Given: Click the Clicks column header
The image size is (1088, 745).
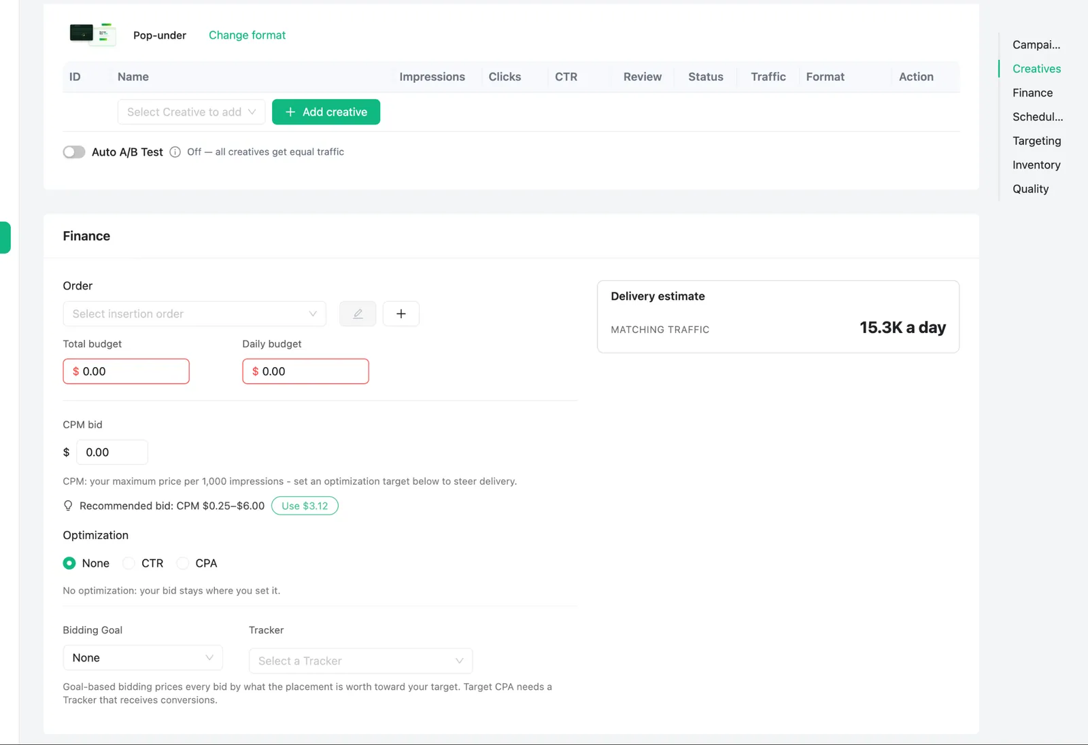Looking at the screenshot, I should coord(505,77).
